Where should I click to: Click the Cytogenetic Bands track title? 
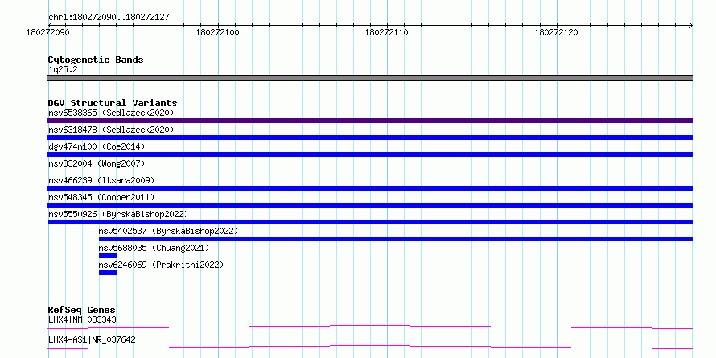(x=96, y=60)
